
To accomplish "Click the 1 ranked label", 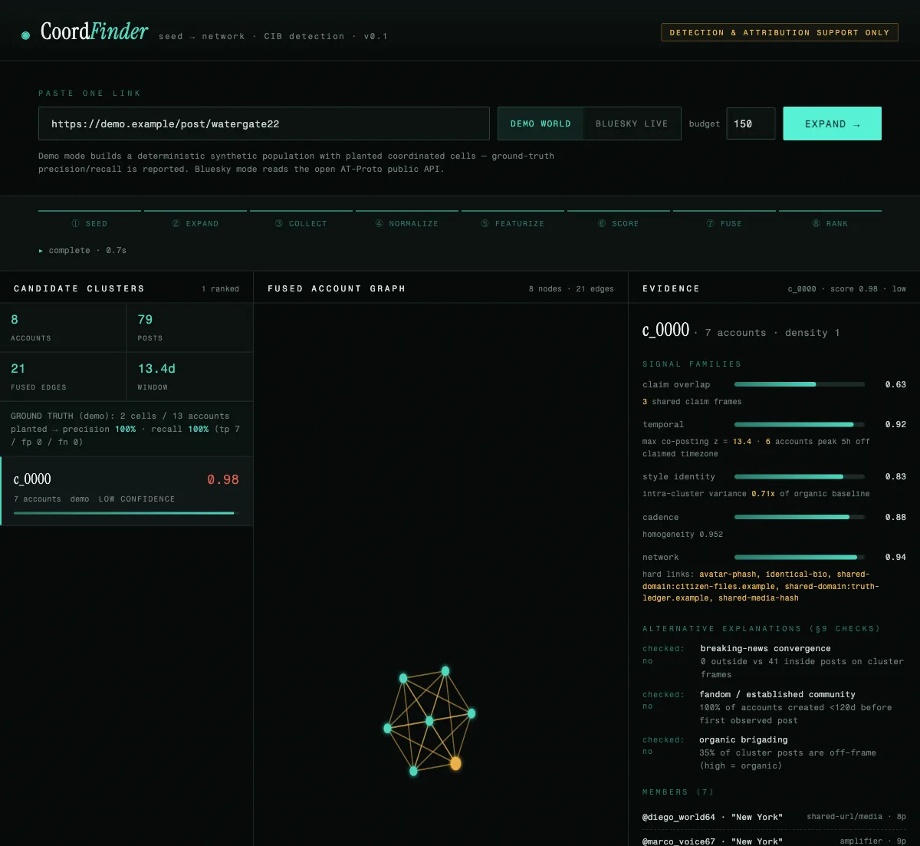I will pyautogui.click(x=220, y=289).
